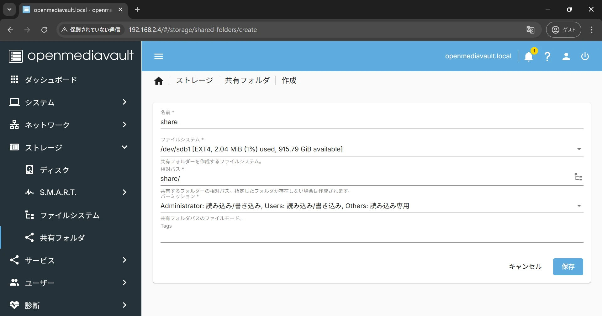602x316 pixels.
Task: Open a new browser tab
Action: [137, 9]
